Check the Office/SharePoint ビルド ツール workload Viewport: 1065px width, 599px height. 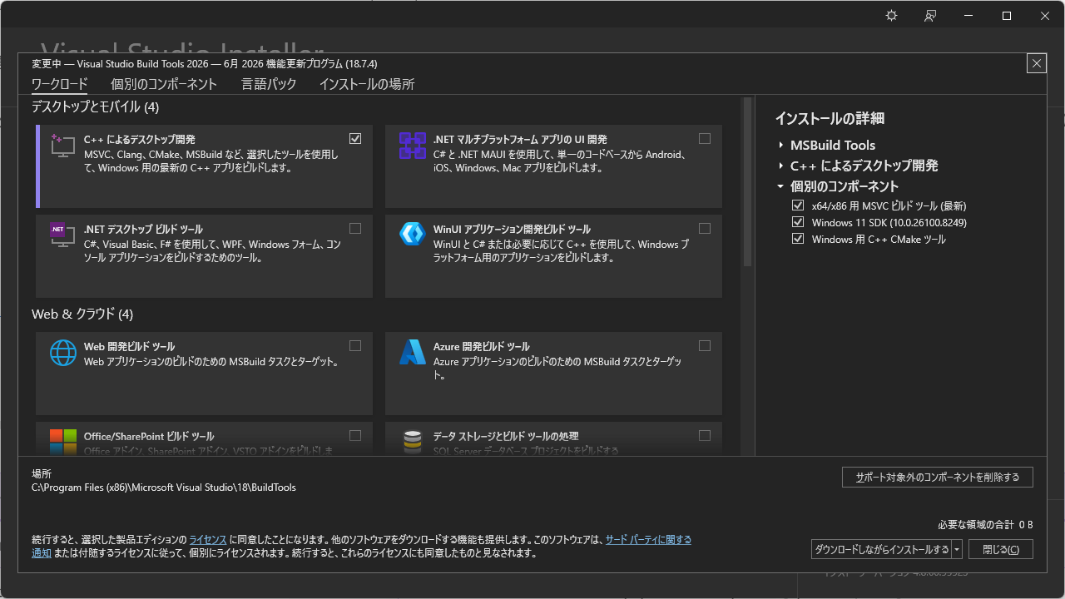[x=355, y=435]
